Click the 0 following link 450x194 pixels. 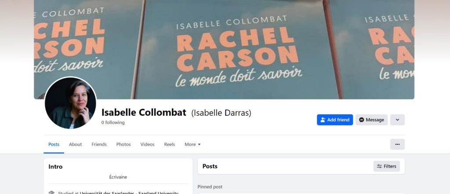click(113, 122)
